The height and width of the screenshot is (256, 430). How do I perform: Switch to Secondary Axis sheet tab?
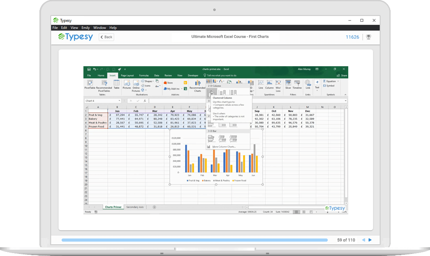pos(135,207)
